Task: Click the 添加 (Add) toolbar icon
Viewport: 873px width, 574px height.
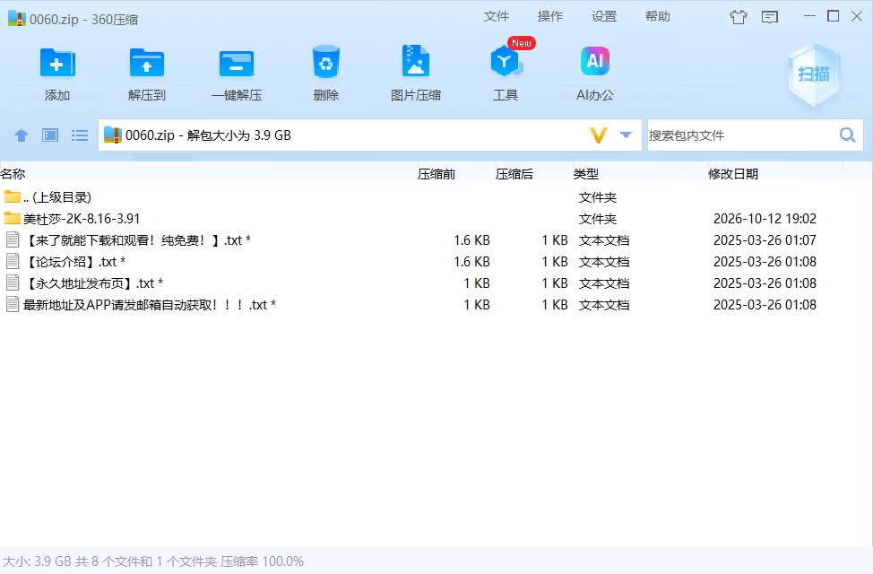Action: pos(56,63)
